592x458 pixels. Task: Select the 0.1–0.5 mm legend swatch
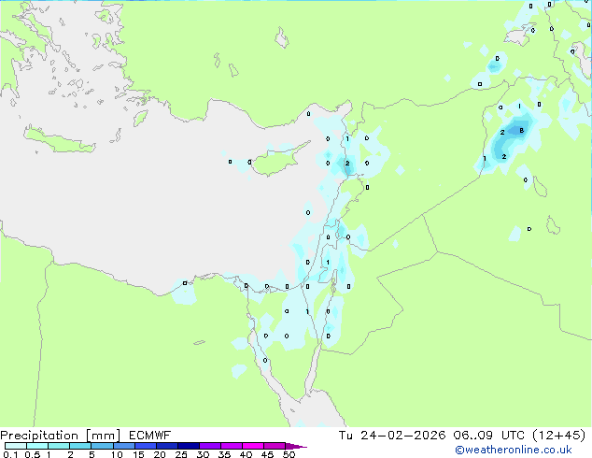point(16,446)
